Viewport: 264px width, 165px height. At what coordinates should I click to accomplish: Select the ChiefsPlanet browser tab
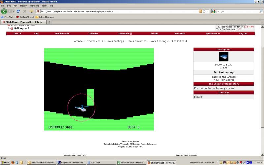[23, 22]
